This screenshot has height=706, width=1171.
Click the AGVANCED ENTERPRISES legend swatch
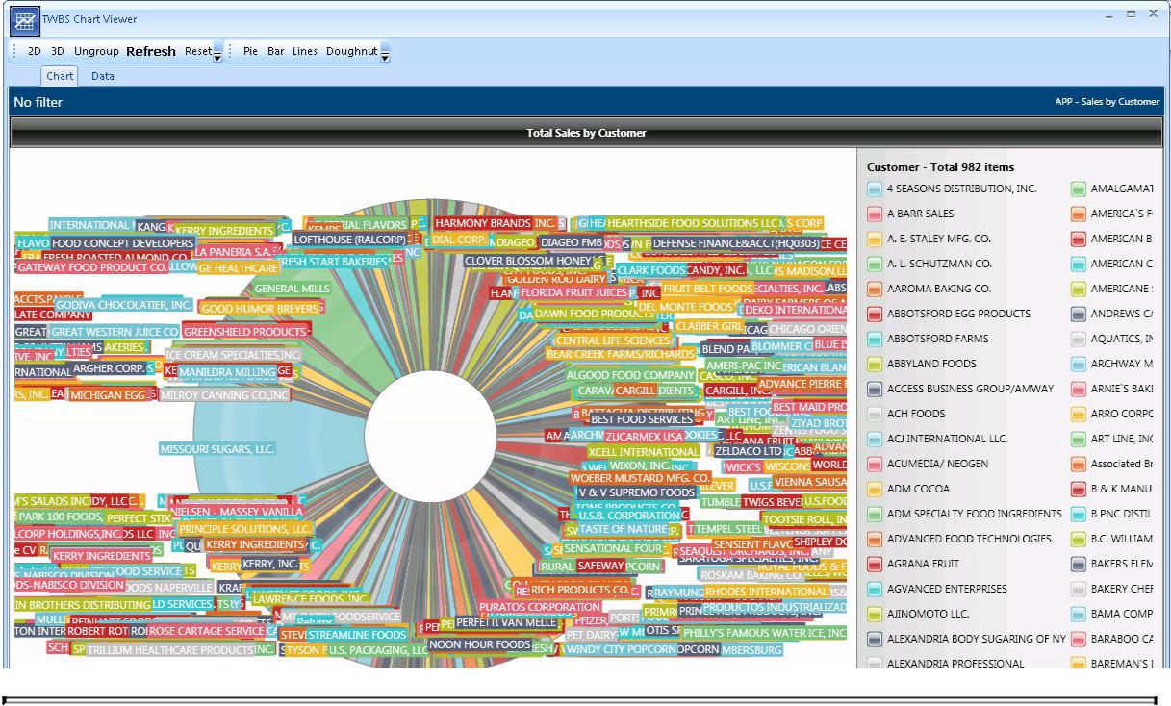pos(875,589)
